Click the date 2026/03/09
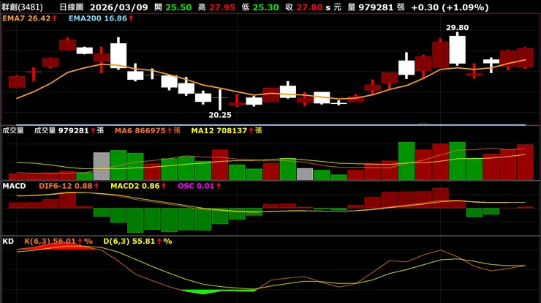The width and height of the screenshot is (541, 303). (x=119, y=7)
